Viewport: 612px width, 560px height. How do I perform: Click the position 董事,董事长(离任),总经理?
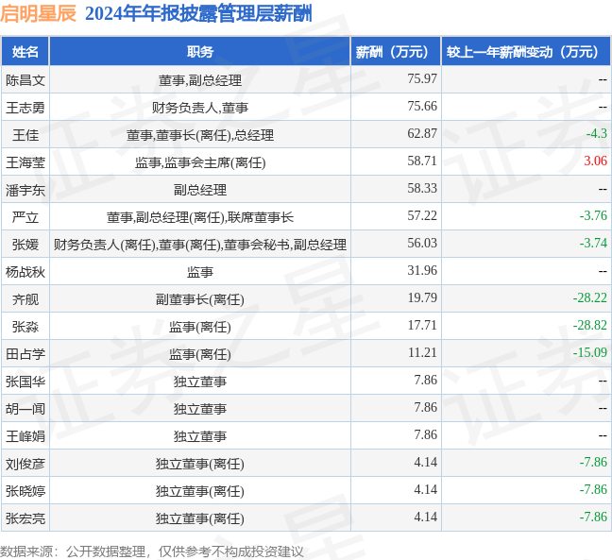pyautogui.click(x=200, y=135)
